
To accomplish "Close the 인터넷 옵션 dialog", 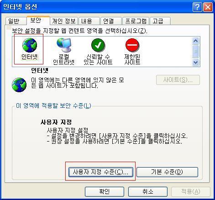I will pos(208,7).
